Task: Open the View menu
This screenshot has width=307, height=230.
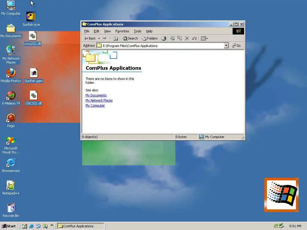Action: 107,31
